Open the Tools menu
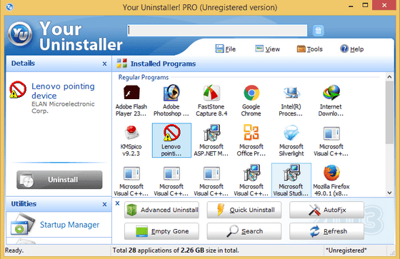 [x=310, y=49]
